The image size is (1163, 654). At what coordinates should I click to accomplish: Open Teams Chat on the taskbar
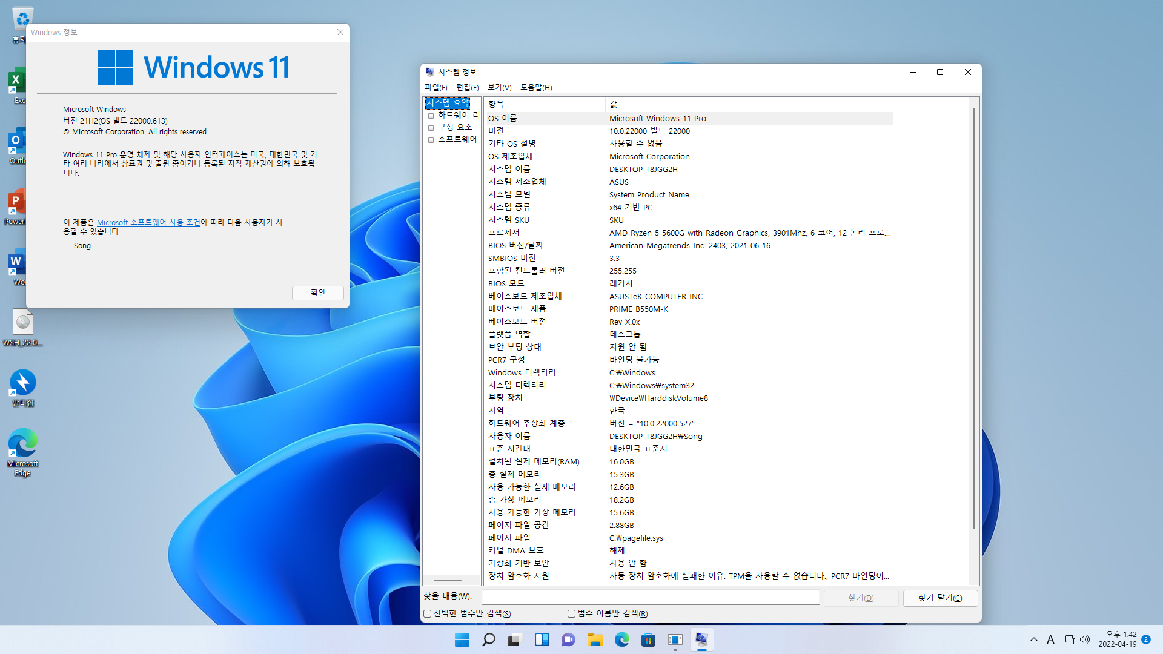pyautogui.click(x=568, y=639)
